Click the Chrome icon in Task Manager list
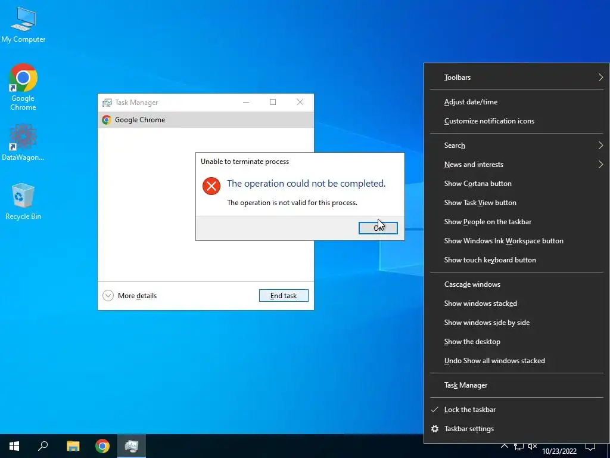Screen dimensions: 610x458 point(106,120)
